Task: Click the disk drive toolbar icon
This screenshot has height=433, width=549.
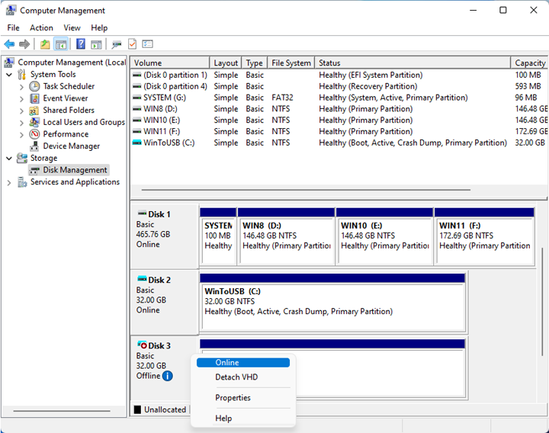Action: [x=117, y=44]
